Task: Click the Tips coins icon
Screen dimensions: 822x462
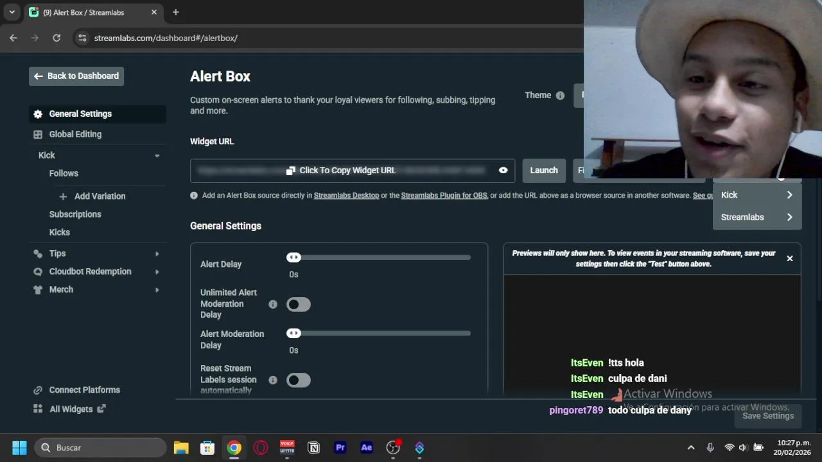Action: (38, 253)
